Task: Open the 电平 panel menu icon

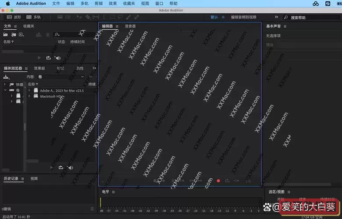Action: point(114,192)
